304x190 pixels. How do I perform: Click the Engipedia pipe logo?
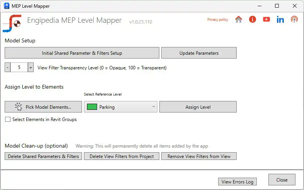[12, 23]
